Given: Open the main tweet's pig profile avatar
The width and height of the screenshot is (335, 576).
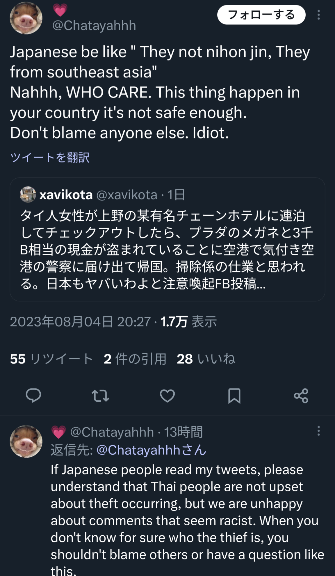Looking at the screenshot, I should tap(26, 18).
